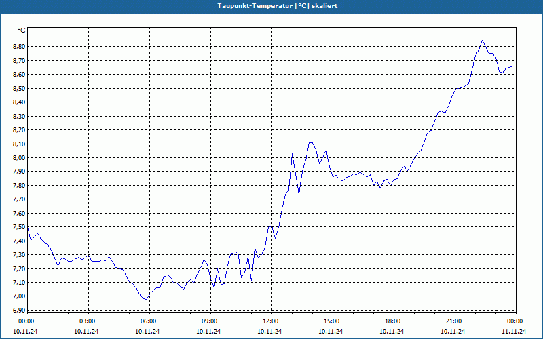Viewport: 543px width, 339px height.
Task: Click the 00:00 time label above 11.11.24
Action: 514,321
